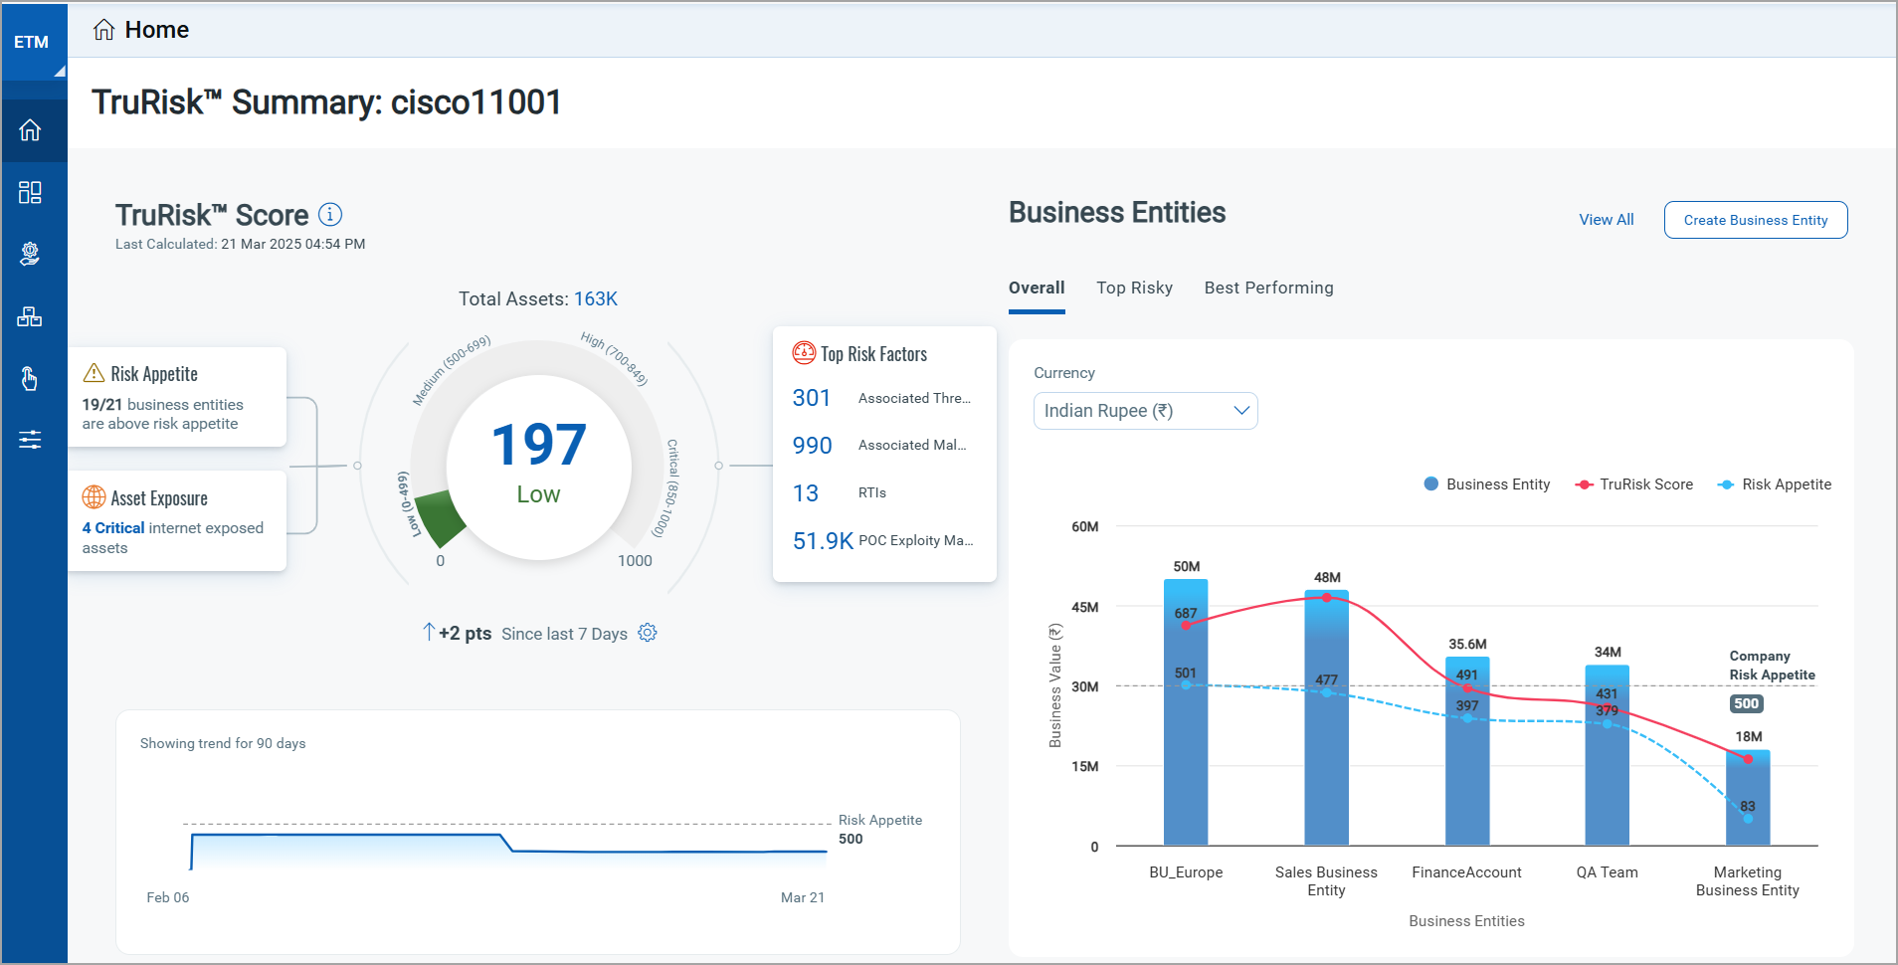
Task: Click the 51.9K POC Exploit count
Action: point(823,541)
